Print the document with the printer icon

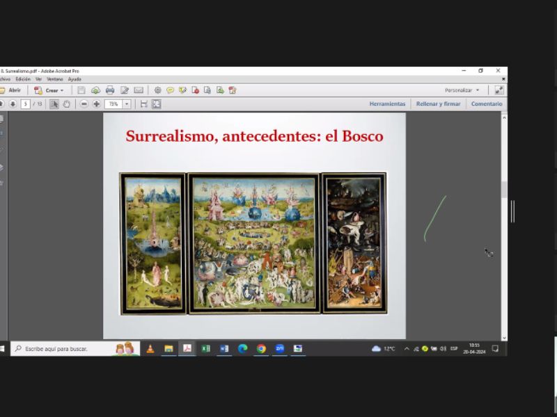point(110,90)
